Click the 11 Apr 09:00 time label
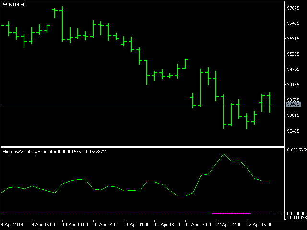The height and width of the screenshot is (230, 307). tap(136, 225)
